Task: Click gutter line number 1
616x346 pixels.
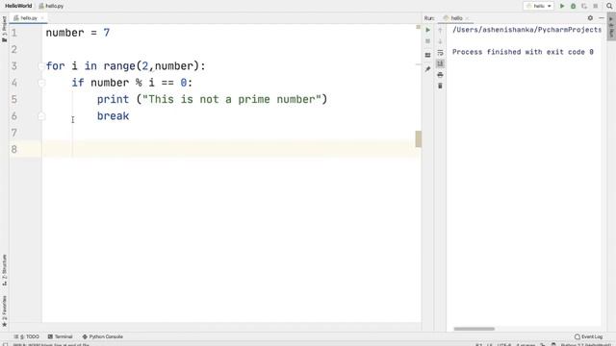Action: point(14,33)
